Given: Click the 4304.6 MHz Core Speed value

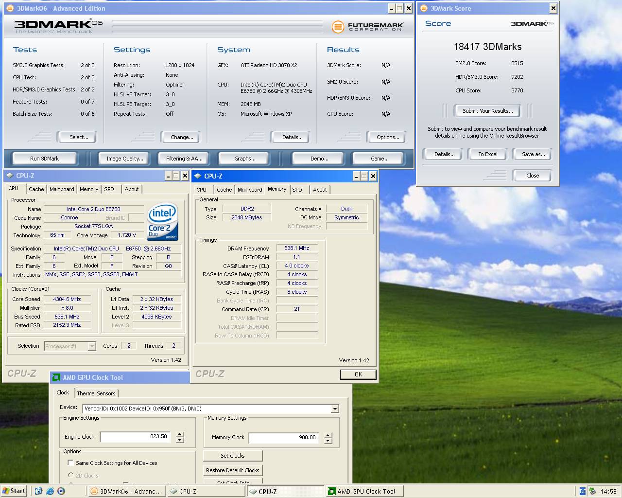Looking at the screenshot, I should click(67, 299).
